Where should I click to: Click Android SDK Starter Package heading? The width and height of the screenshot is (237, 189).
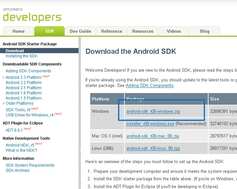click(30, 44)
